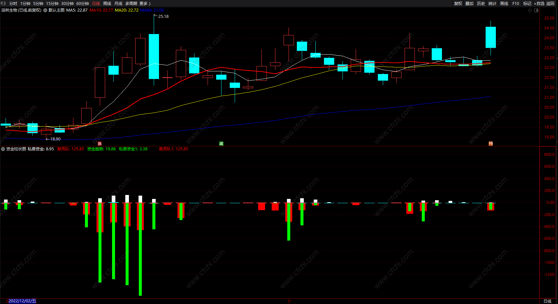Select the 15分钟 period tab
Viewport: 558px width, 304px height.
point(52,4)
